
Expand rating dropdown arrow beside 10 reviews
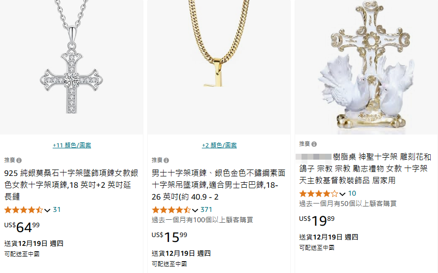pyautogui.click(x=342, y=194)
